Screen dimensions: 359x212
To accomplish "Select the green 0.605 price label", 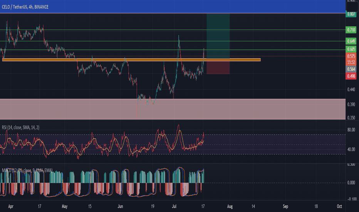I will point(351,49).
